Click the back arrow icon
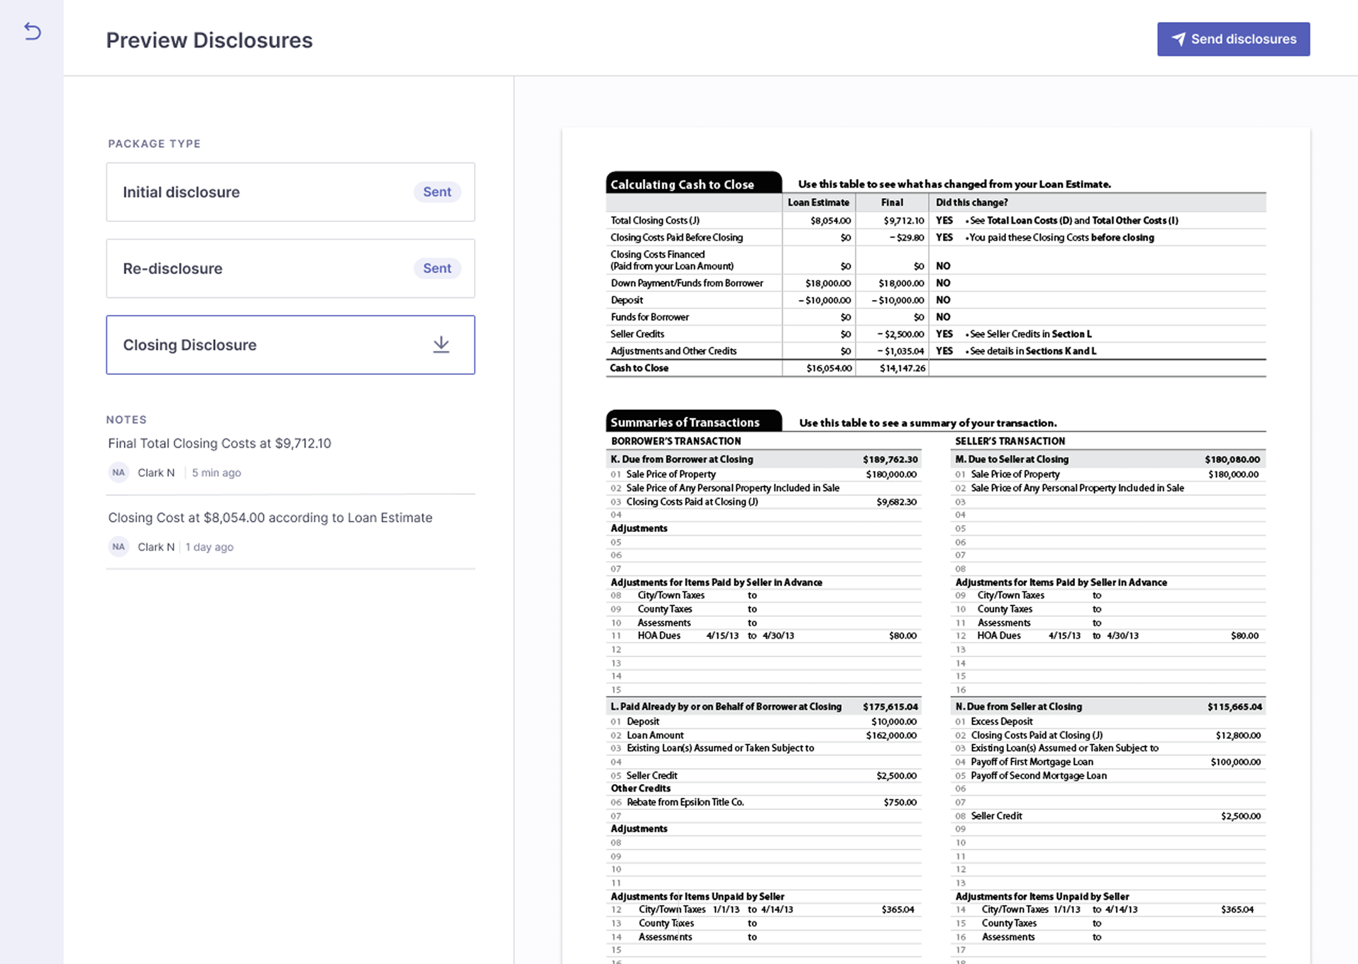Image resolution: width=1358 pixels, height=964 pixels. (x=32, y=31)
